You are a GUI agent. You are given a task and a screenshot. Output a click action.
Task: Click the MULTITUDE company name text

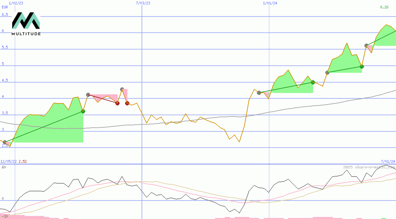click(26, 34)
